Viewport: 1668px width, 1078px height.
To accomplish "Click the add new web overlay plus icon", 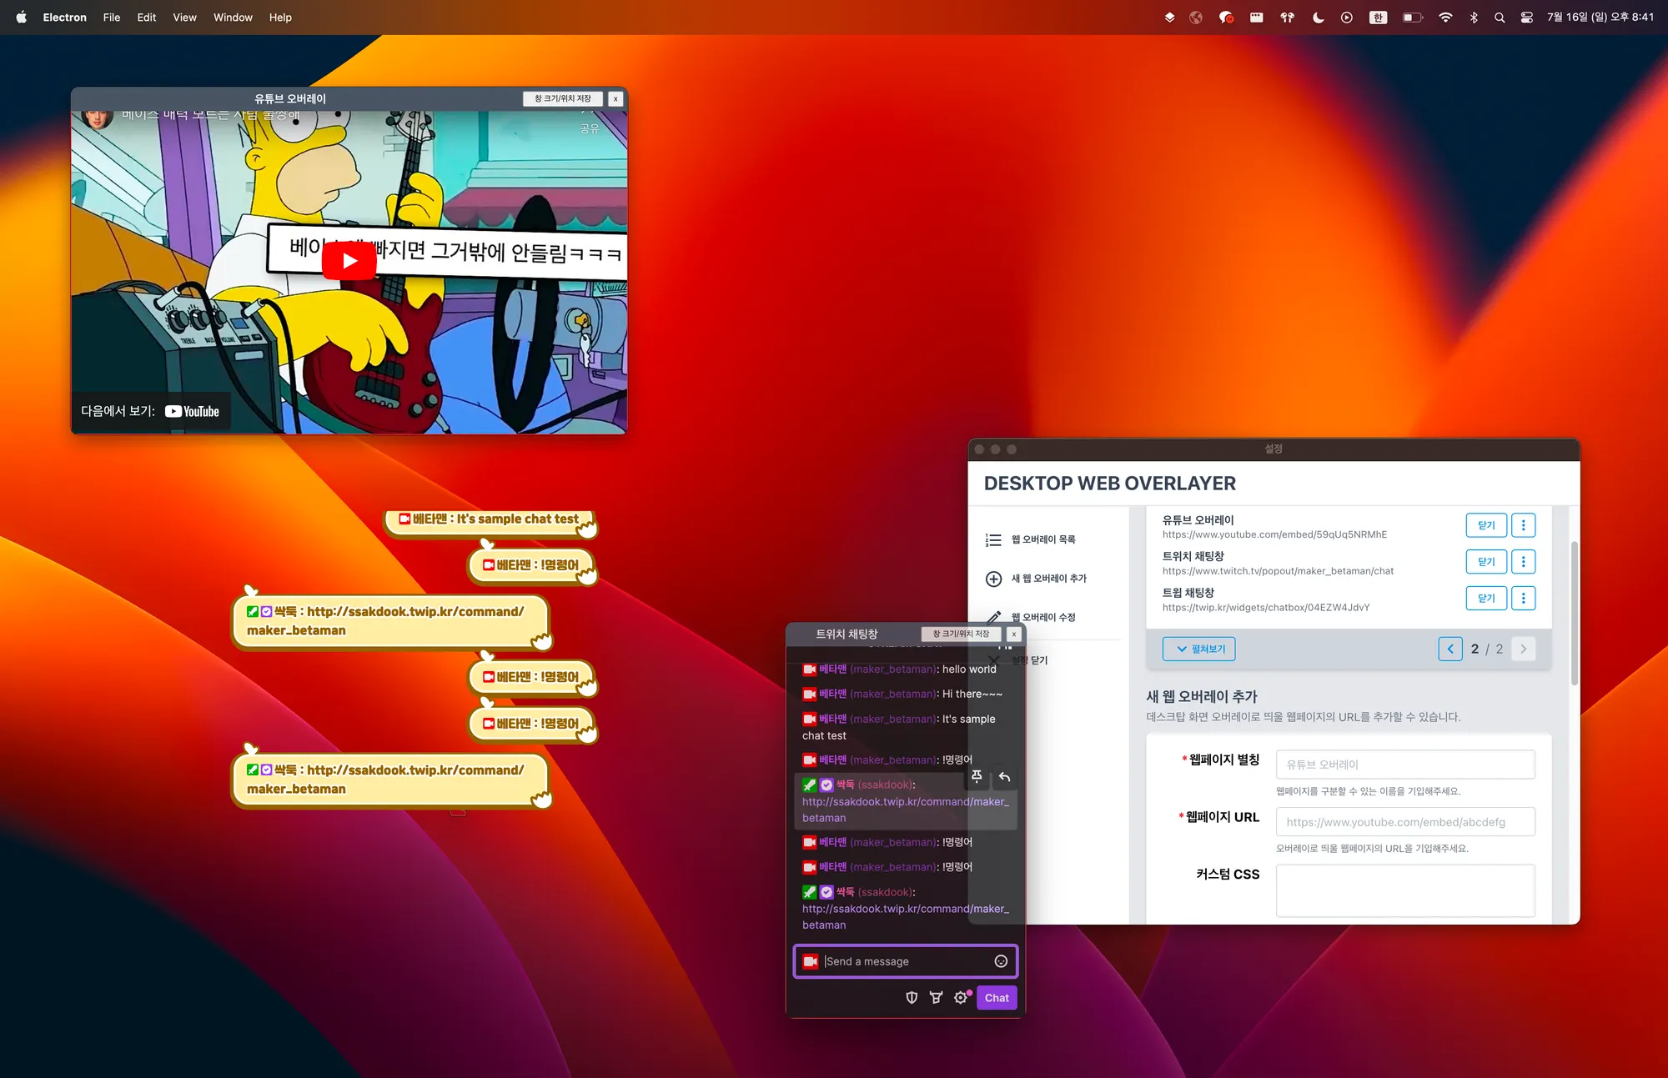I will (993, 579).
